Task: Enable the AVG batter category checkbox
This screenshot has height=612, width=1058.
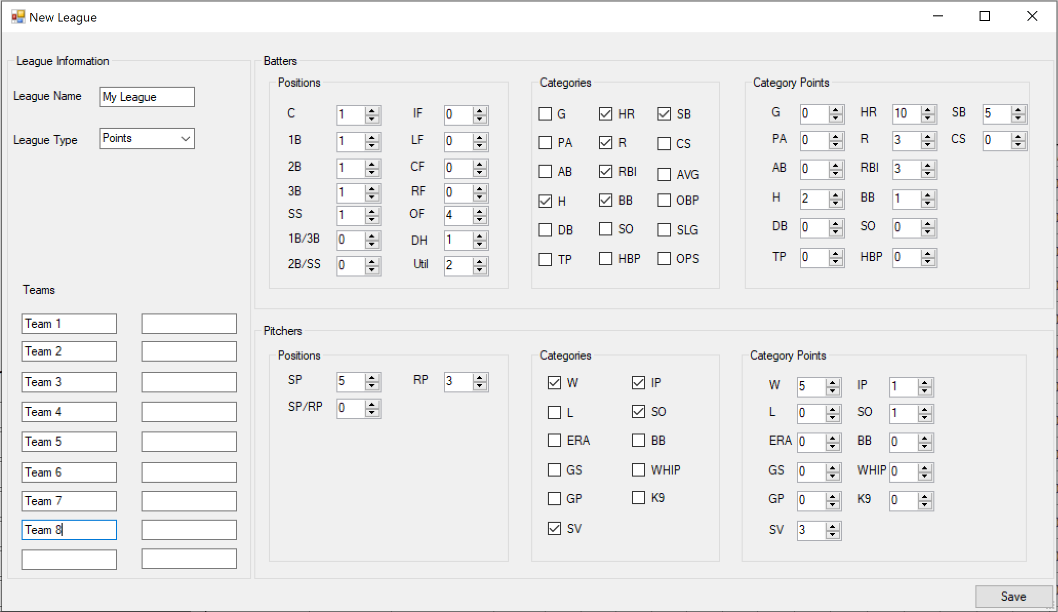Action: point(664,174)
